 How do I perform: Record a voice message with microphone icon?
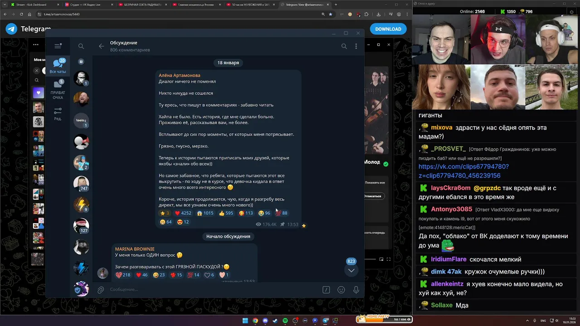pyautogui.click(x=356, y=290)
